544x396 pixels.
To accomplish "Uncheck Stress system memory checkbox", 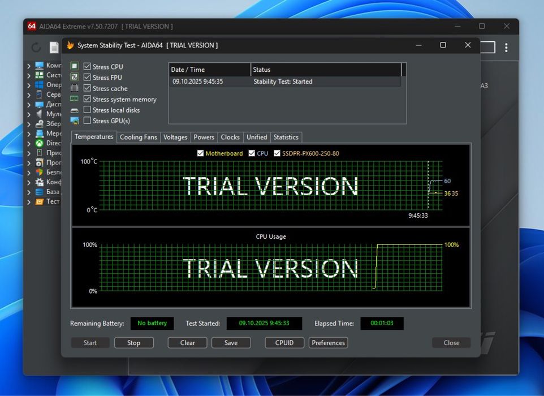I will tap(87, 99).
